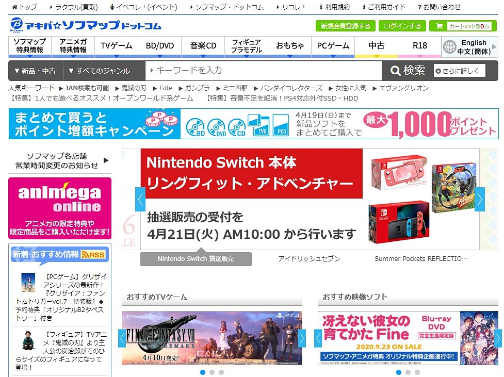Open ラクウル(買取) link
The width and height of the screenshot is (504, 377).
click(74, 7)
